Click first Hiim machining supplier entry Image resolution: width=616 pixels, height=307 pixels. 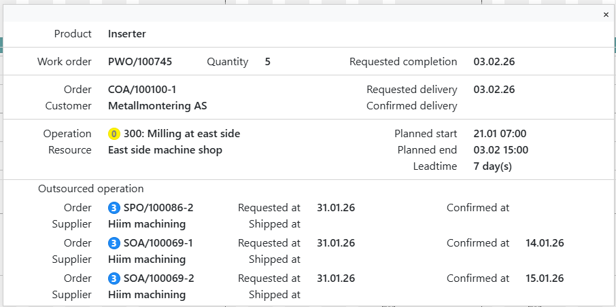(x=146, y=224)
